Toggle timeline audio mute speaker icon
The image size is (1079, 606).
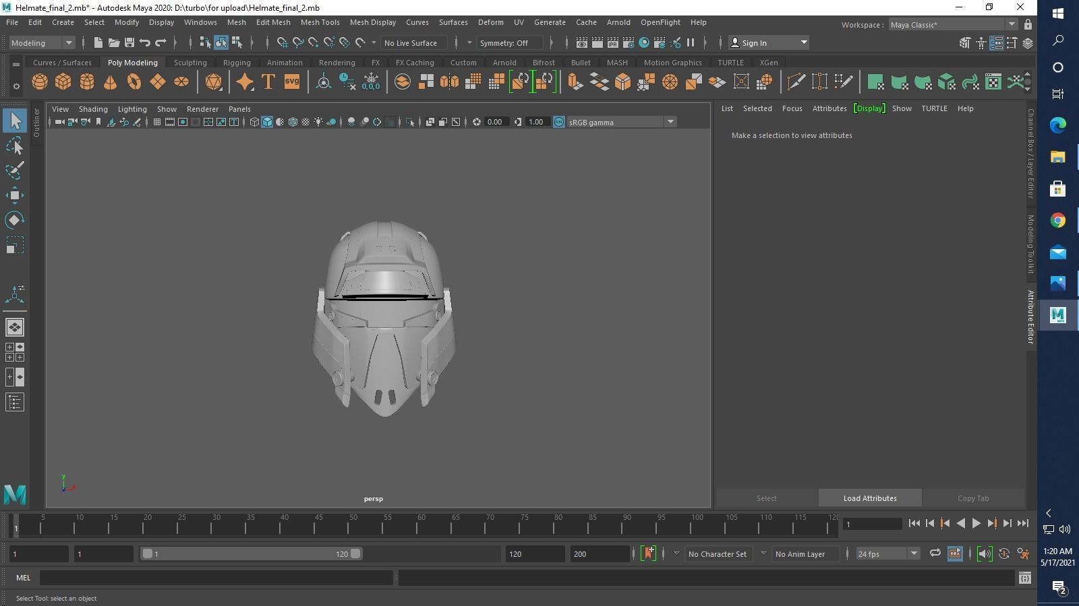[985, 554]
